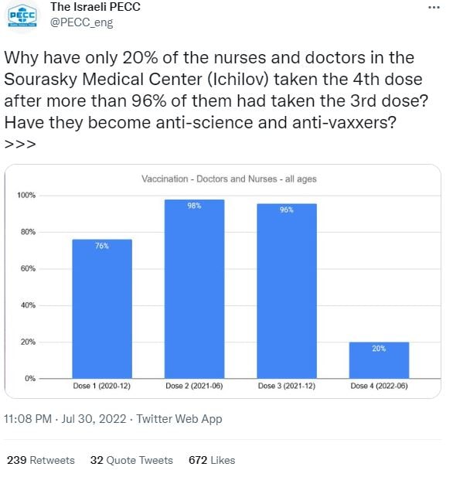Image resolution: width=453 pixels, height=477 pixels.
Task: Click the Dose 3 96% bar
Action: [287, 291]
